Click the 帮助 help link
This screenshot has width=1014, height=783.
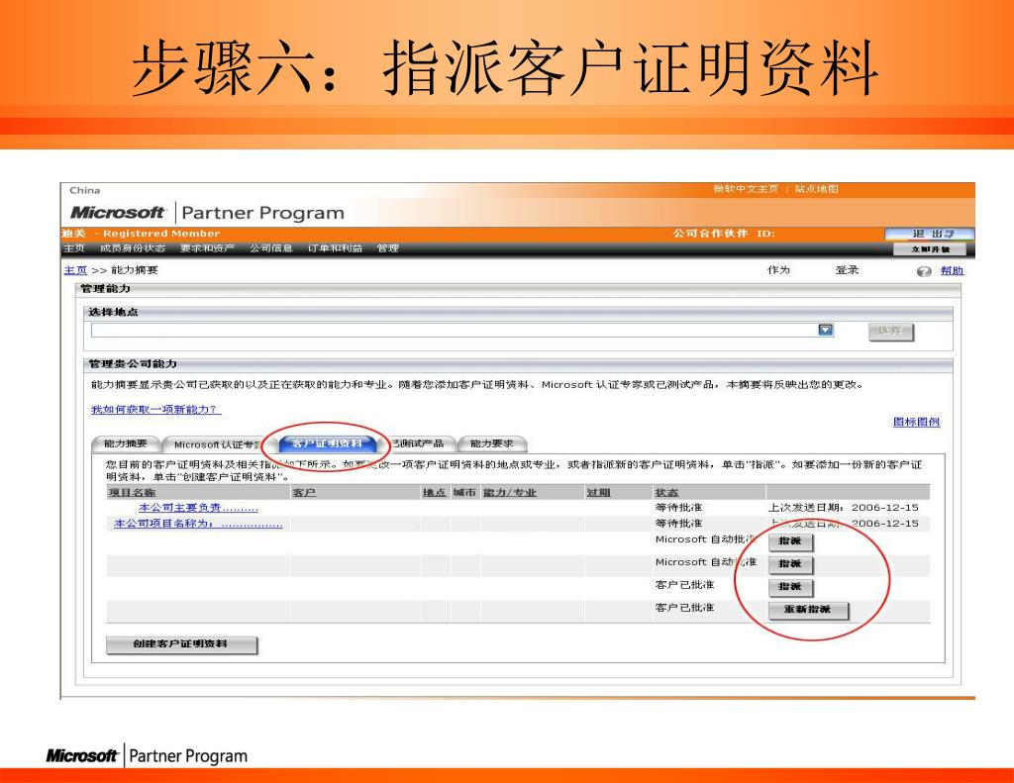952,271
